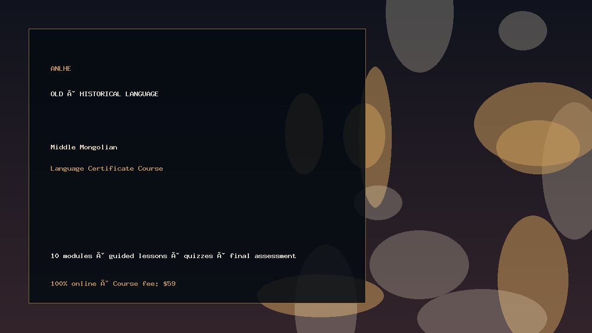Screen dimensions: 592x333
Task: Click the Language Certificate Course subtitle
Action: [107, 168]
